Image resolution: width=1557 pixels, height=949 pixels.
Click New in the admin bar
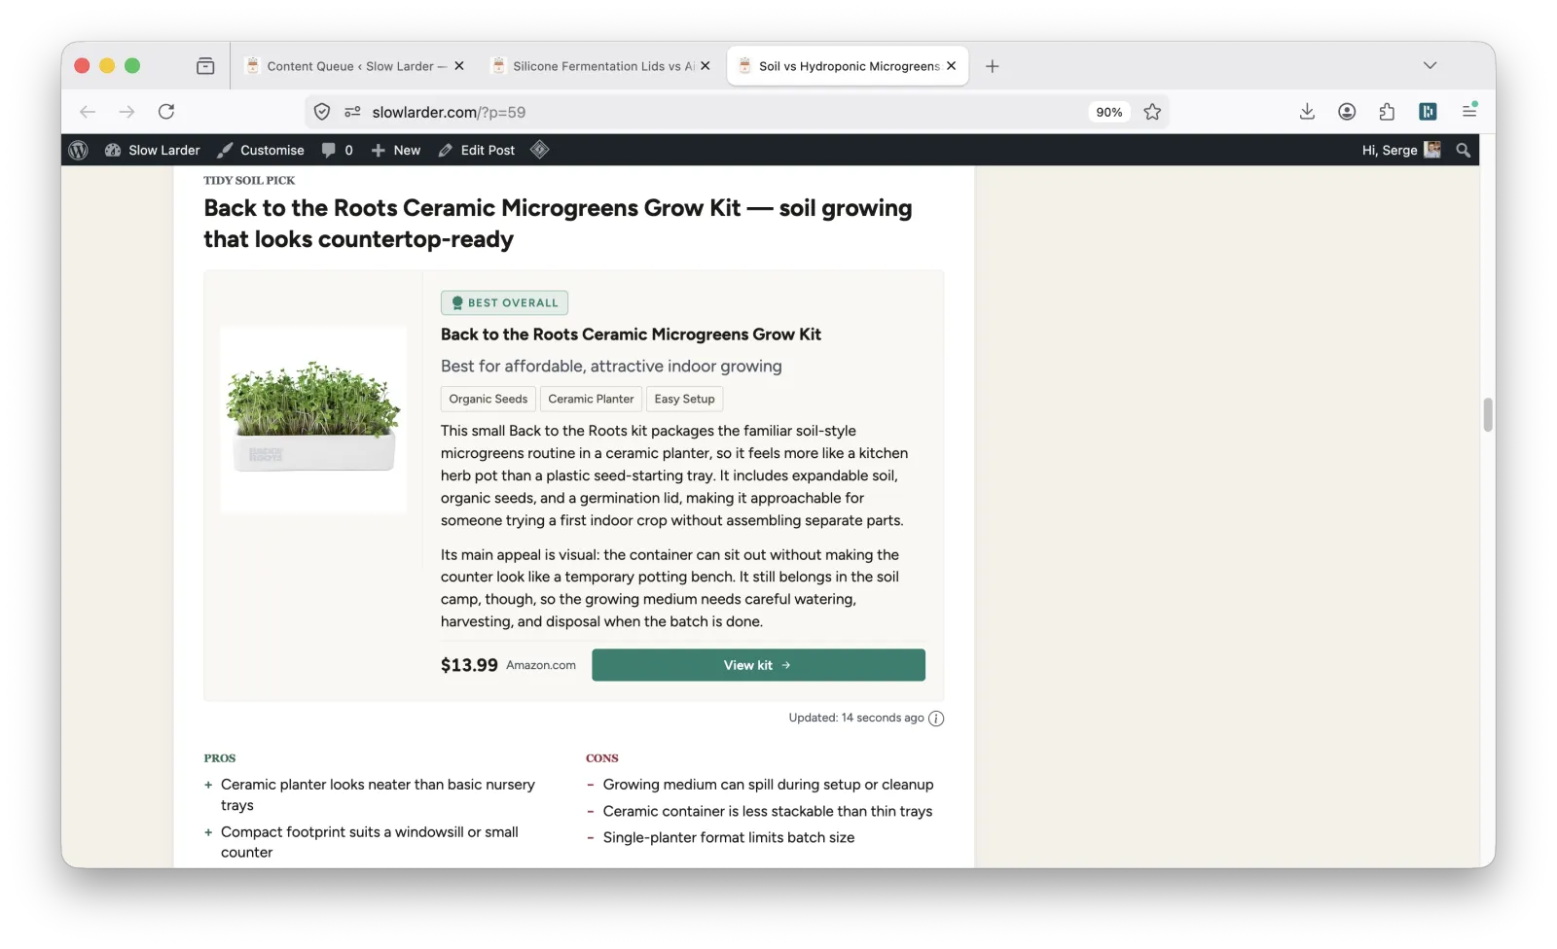[396, 150]
